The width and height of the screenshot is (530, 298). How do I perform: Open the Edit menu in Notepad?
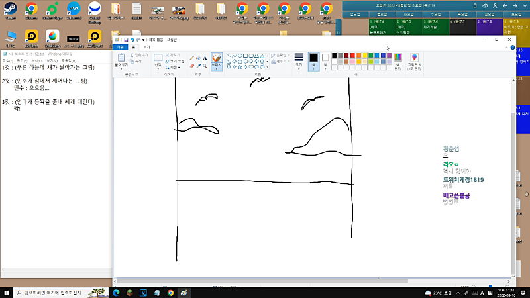(x=23, y=60)
